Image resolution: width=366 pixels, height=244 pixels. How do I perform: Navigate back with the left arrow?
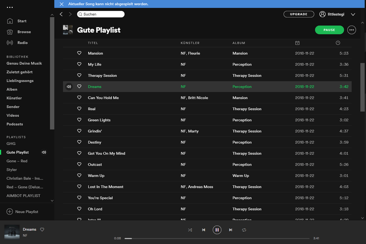point(61,14)
